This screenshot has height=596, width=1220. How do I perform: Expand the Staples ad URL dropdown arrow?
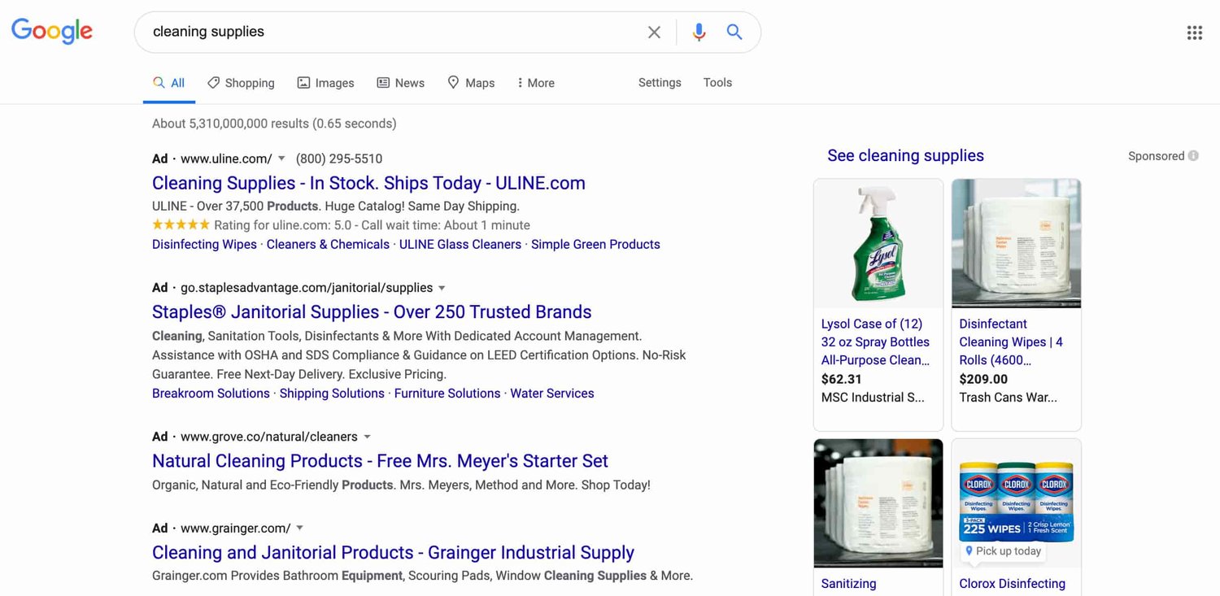click(x=442, y=288)
